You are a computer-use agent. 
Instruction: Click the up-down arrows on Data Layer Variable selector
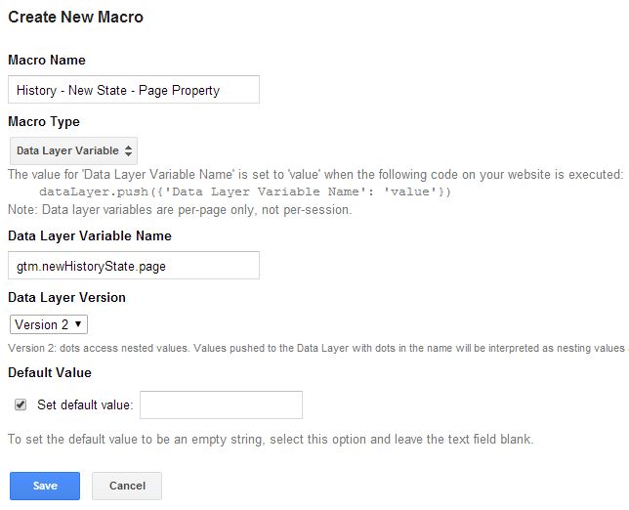tap(128, 150)
